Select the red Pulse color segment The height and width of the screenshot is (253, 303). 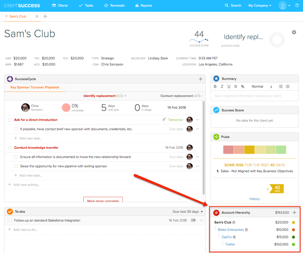[228, 150]
